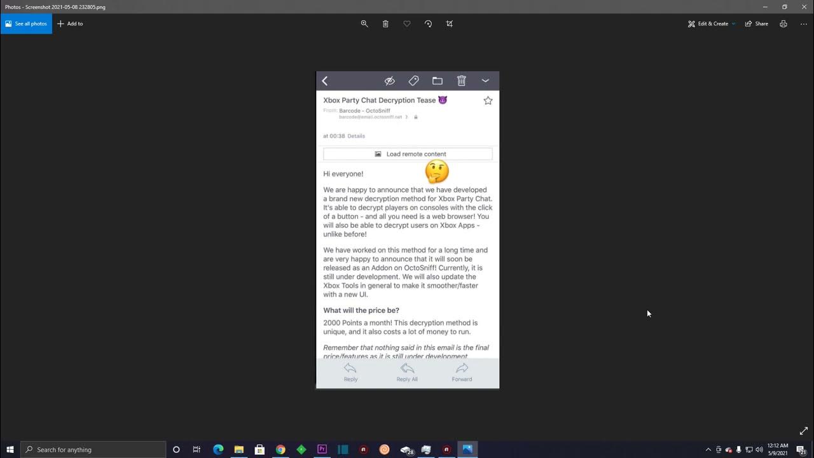Click the Meet Now icon in system tray
The height and width of the screenshot is (458, 814).
719,450
